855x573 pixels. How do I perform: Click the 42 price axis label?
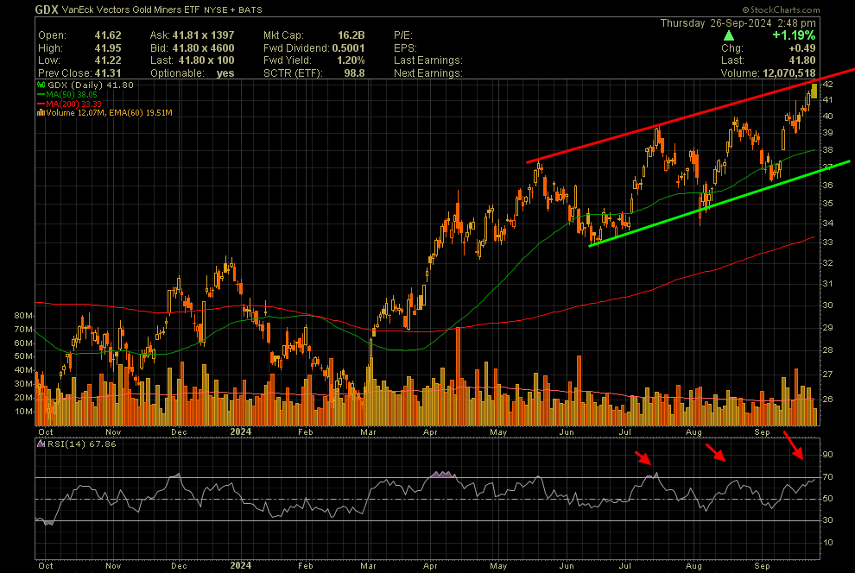[x=827, y=84]
